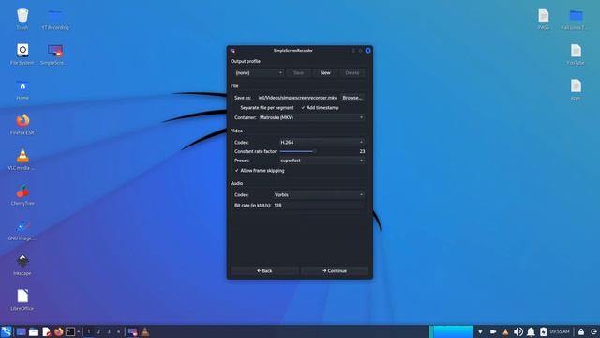Screen dimensions: 600x338
Task: Toggle Add timestamp checkbox
Action: tap(320, 108)
